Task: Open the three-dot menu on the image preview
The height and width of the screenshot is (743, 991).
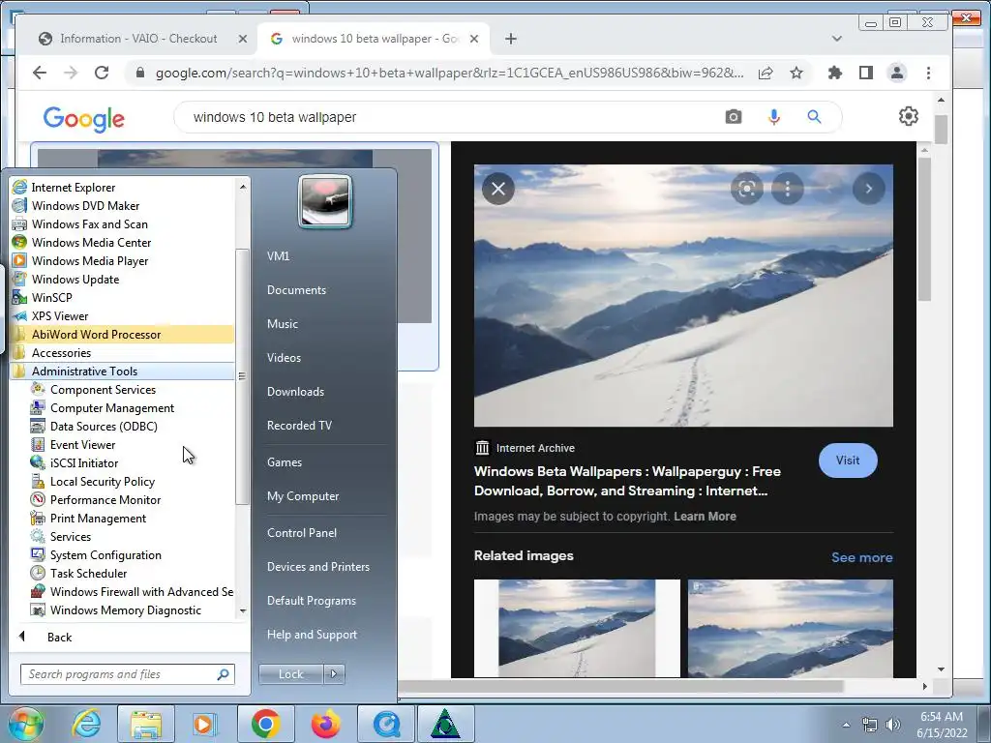Action: [788, 189]
